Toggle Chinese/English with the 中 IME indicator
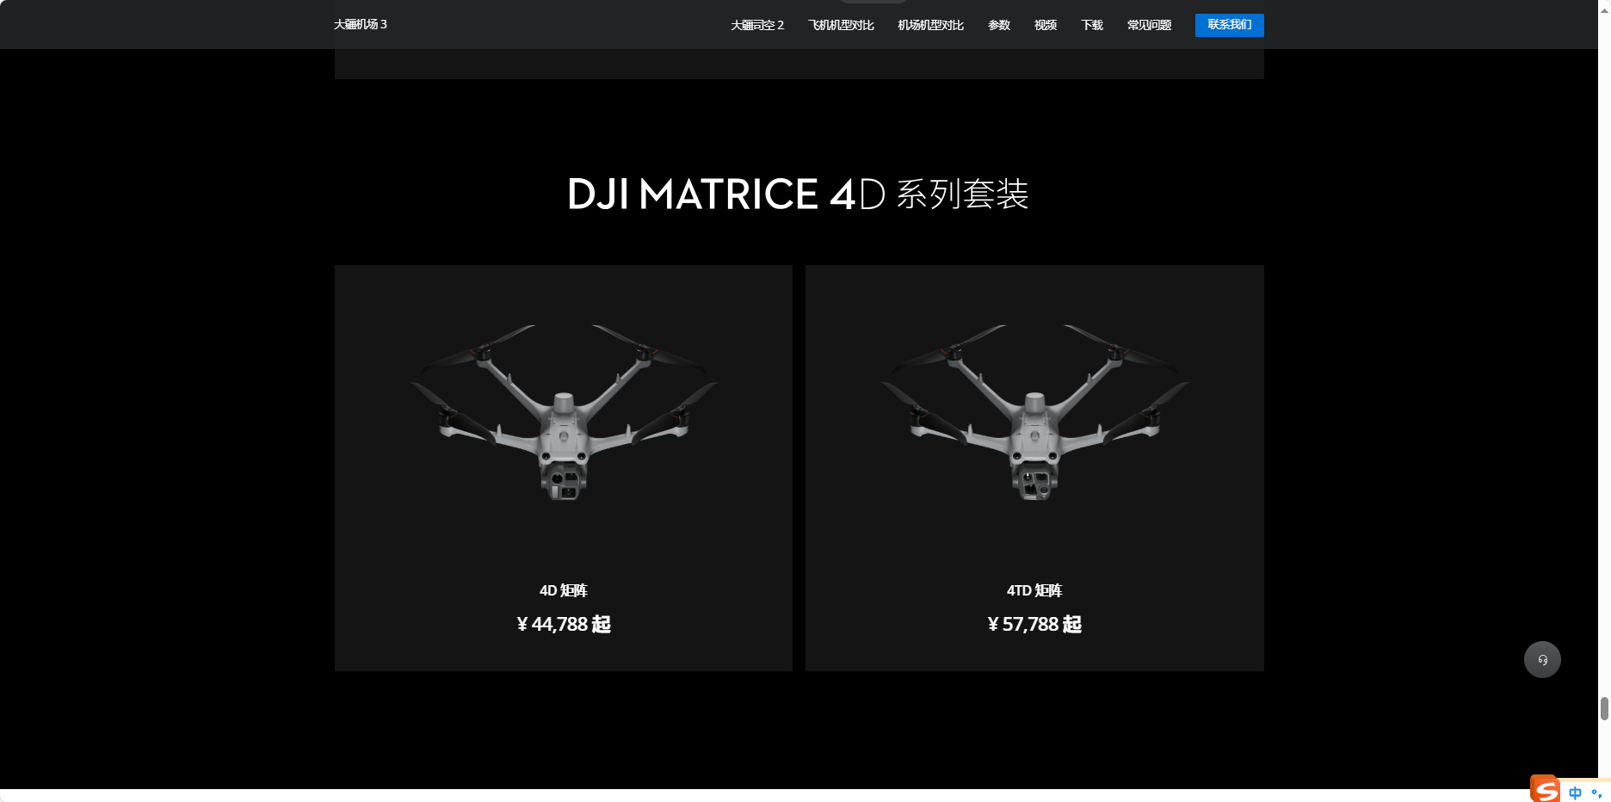 tap(1576, 792)
